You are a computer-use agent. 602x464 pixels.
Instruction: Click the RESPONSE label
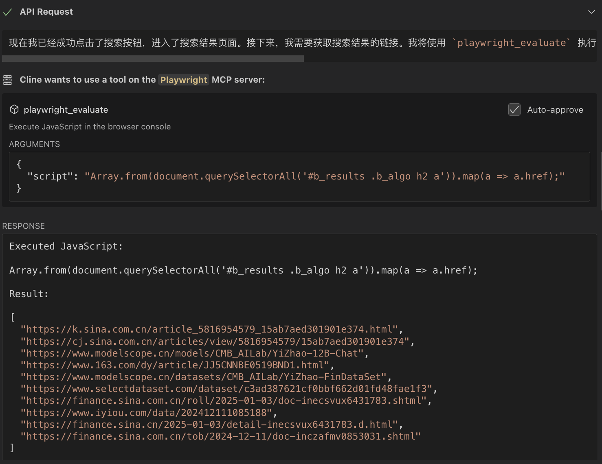(x=24, y=226)
